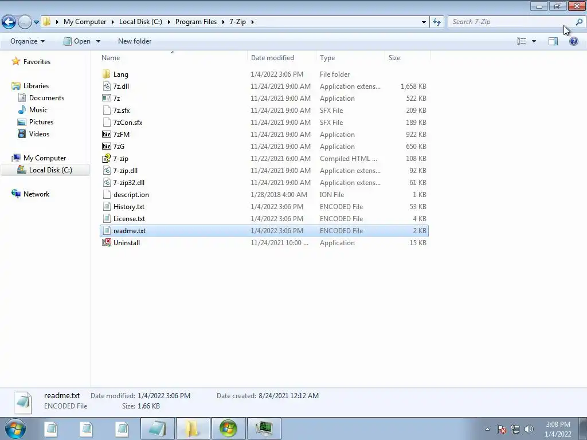Open the Organize menu
This screenshot has width=587, height=440.
[28, 41]
